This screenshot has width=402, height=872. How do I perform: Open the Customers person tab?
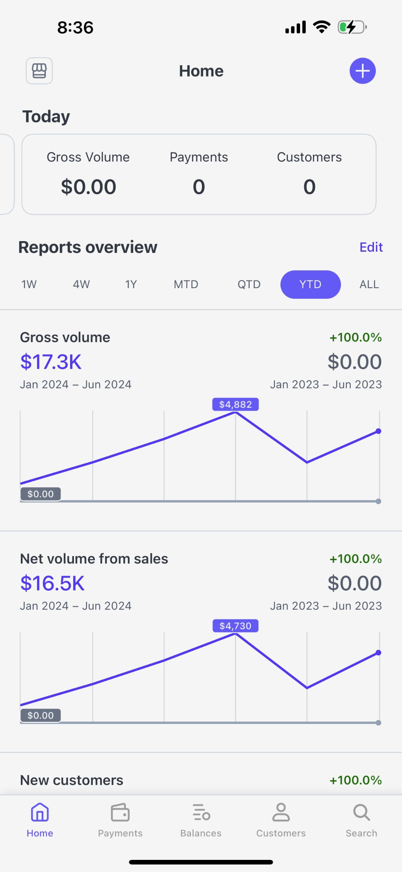(x=281, y=820)
